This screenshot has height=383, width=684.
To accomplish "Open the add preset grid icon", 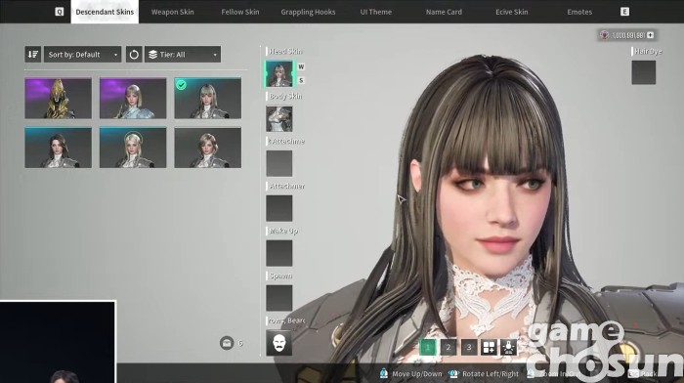I will coord(489,347).
